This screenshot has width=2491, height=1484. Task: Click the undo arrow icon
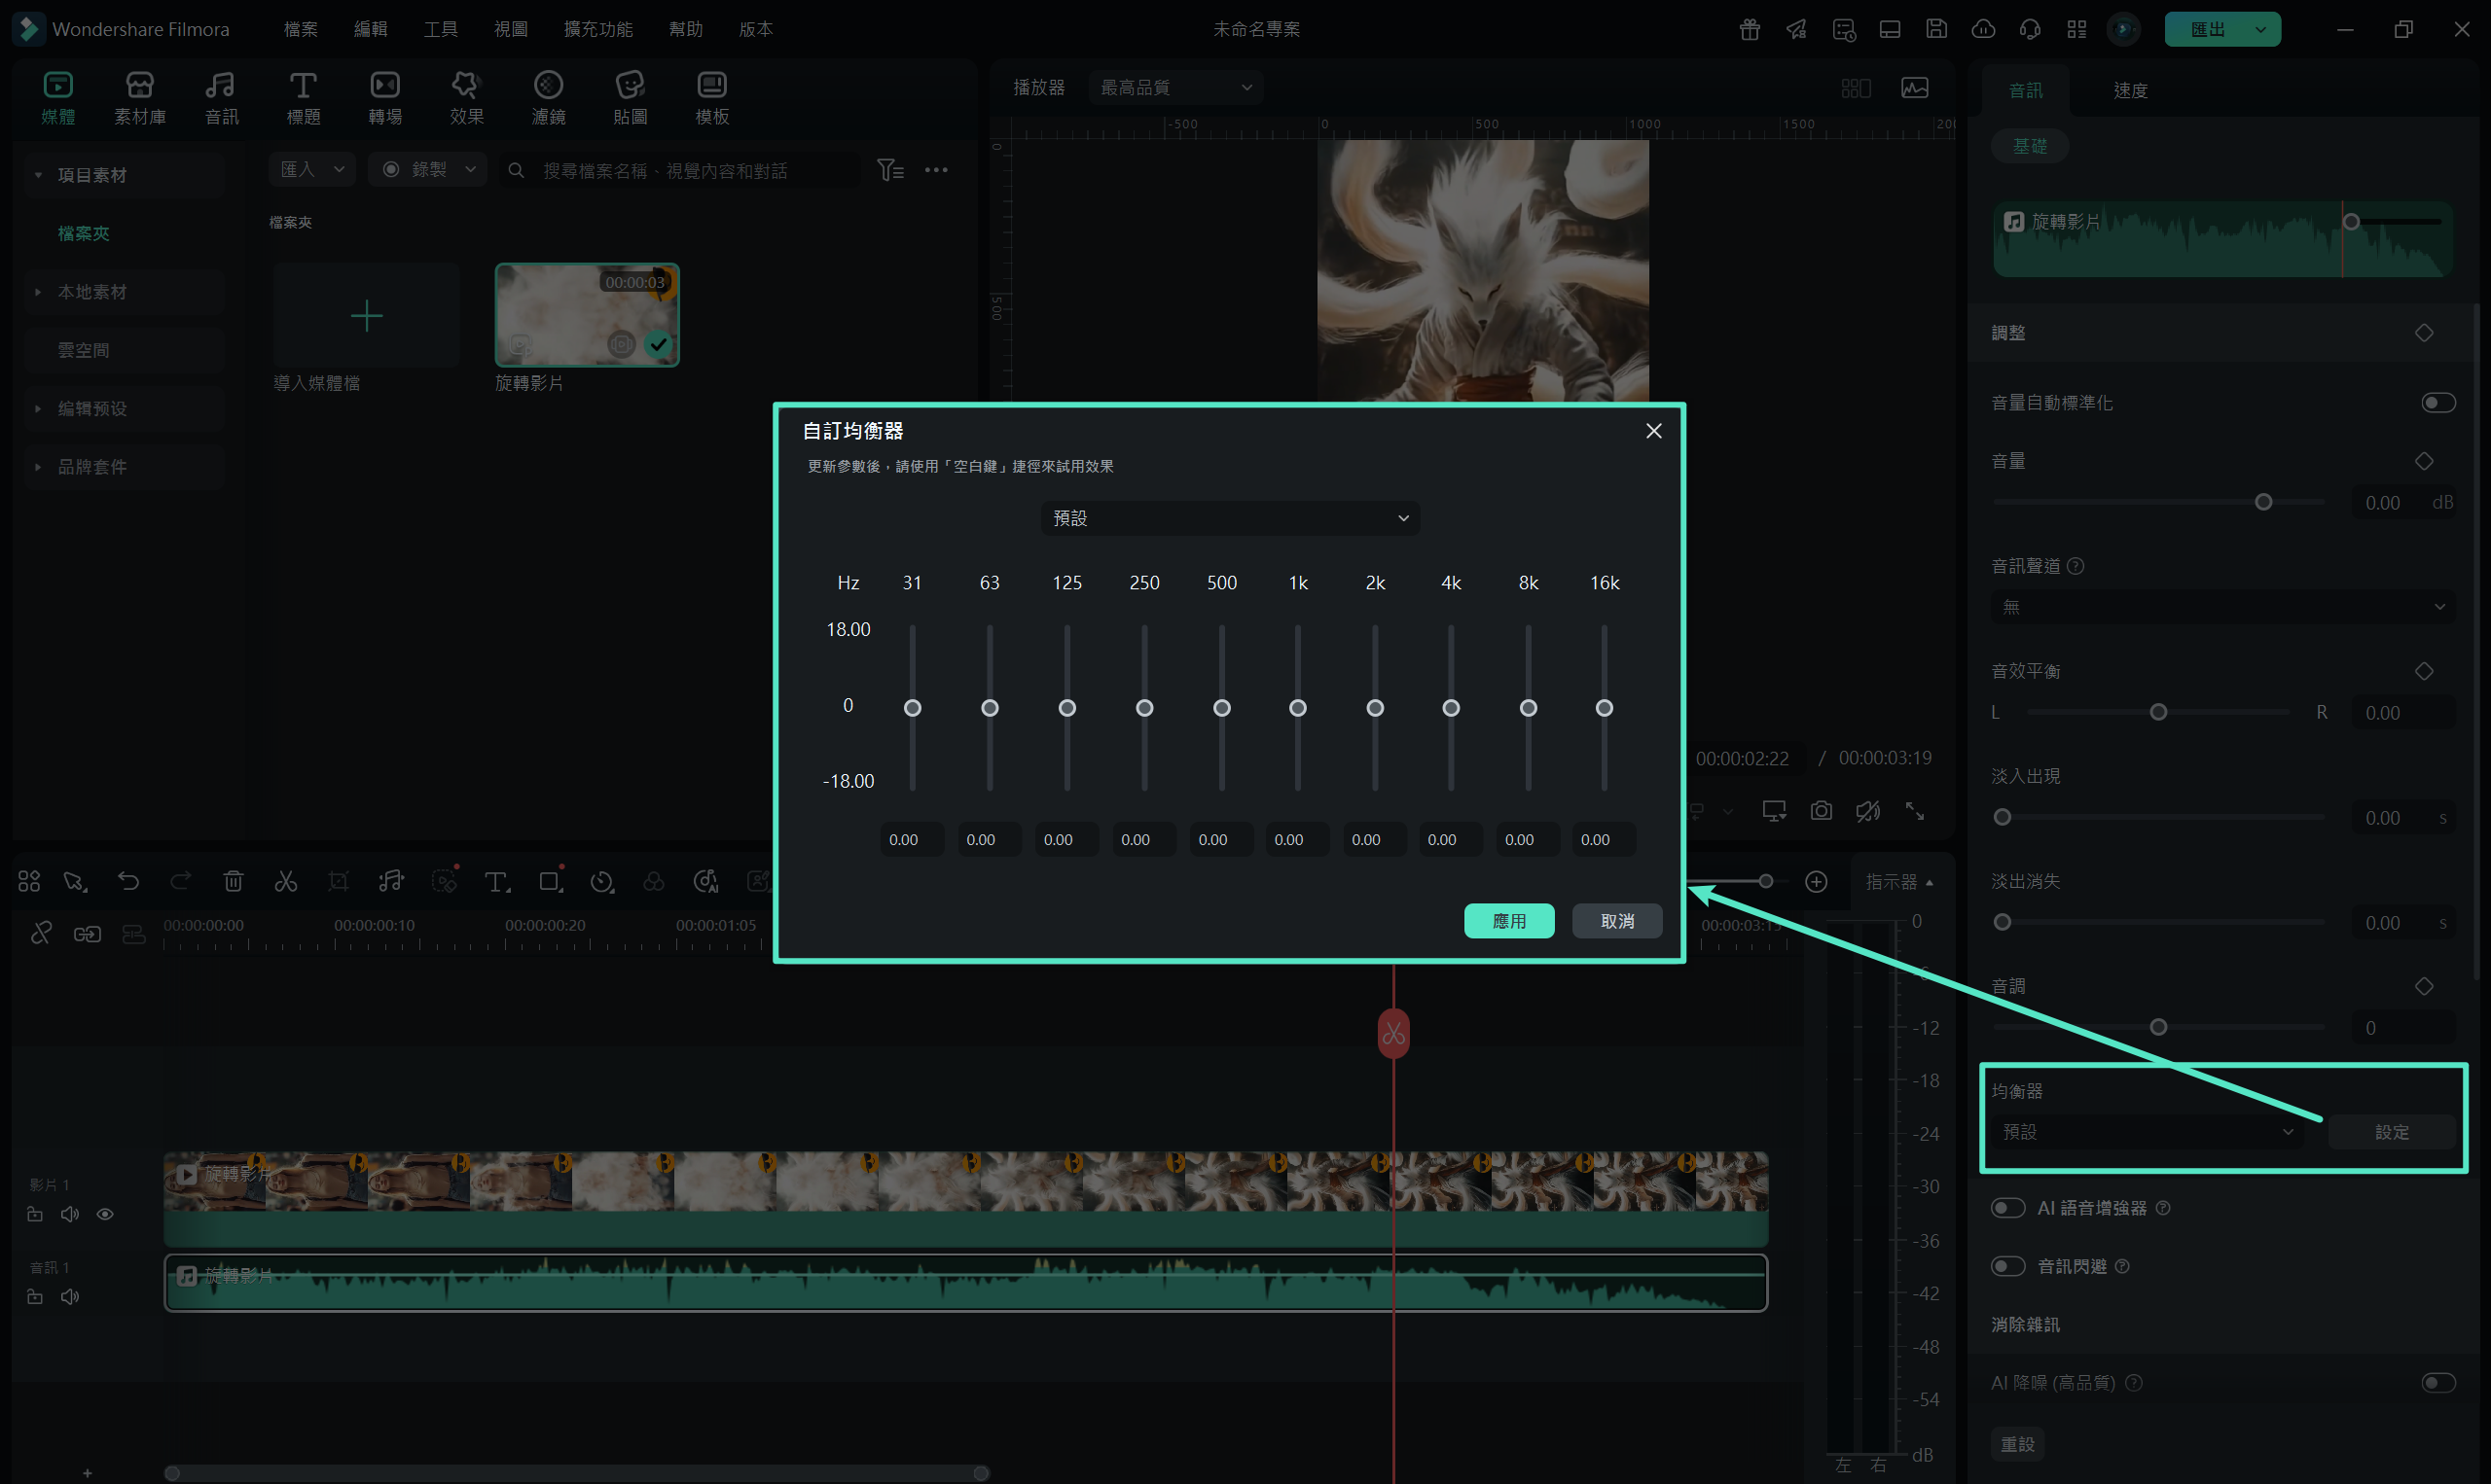(128, 881)
